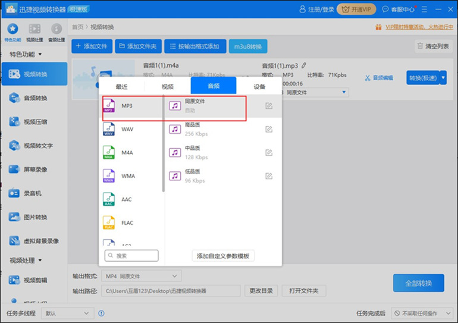Click the 音频编辑 scissors link
This screenshot has width=458, height=323.
pos(378,78)
